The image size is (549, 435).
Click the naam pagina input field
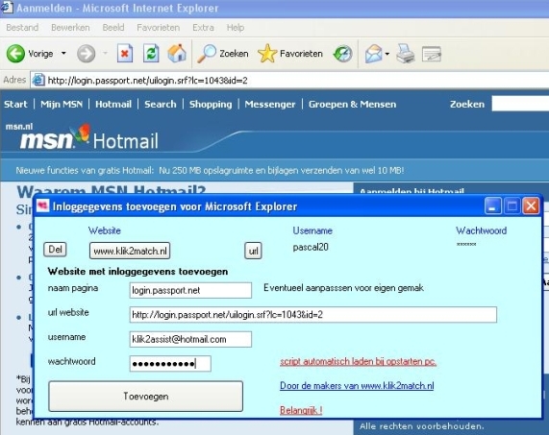pos(190,290)
